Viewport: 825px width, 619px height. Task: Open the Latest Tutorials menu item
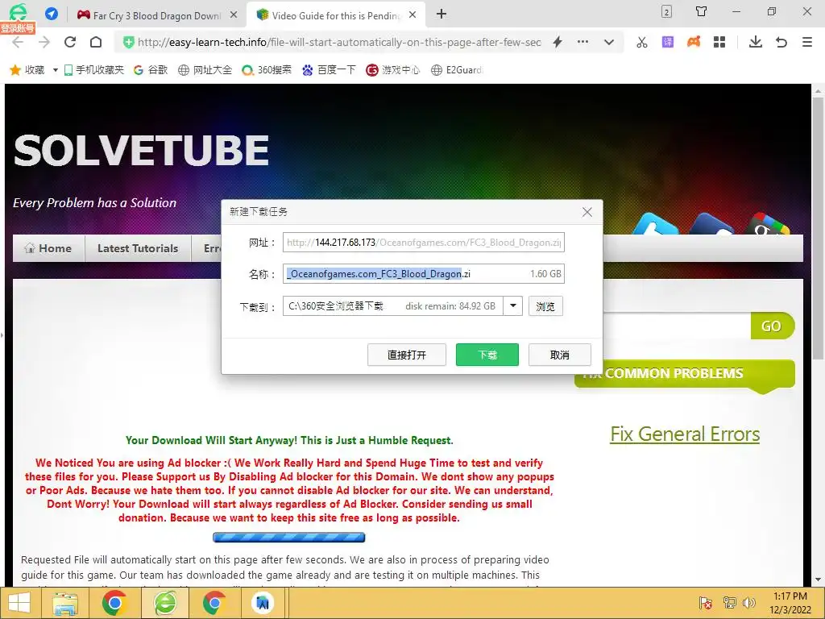coord(138,248)
